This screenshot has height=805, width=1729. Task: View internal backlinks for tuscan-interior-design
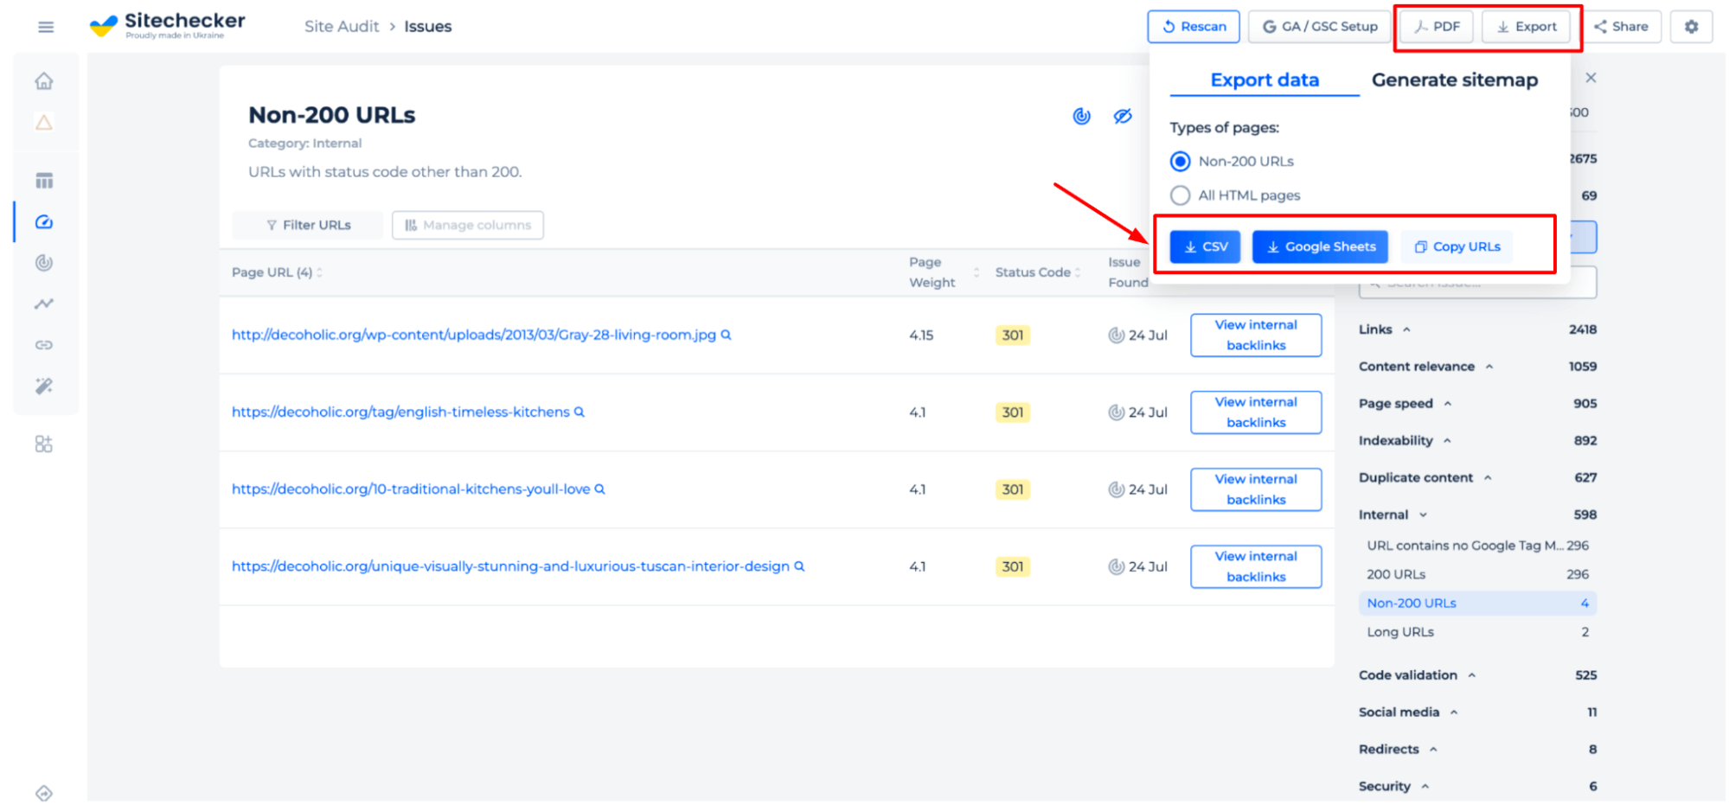(1256, 566)
